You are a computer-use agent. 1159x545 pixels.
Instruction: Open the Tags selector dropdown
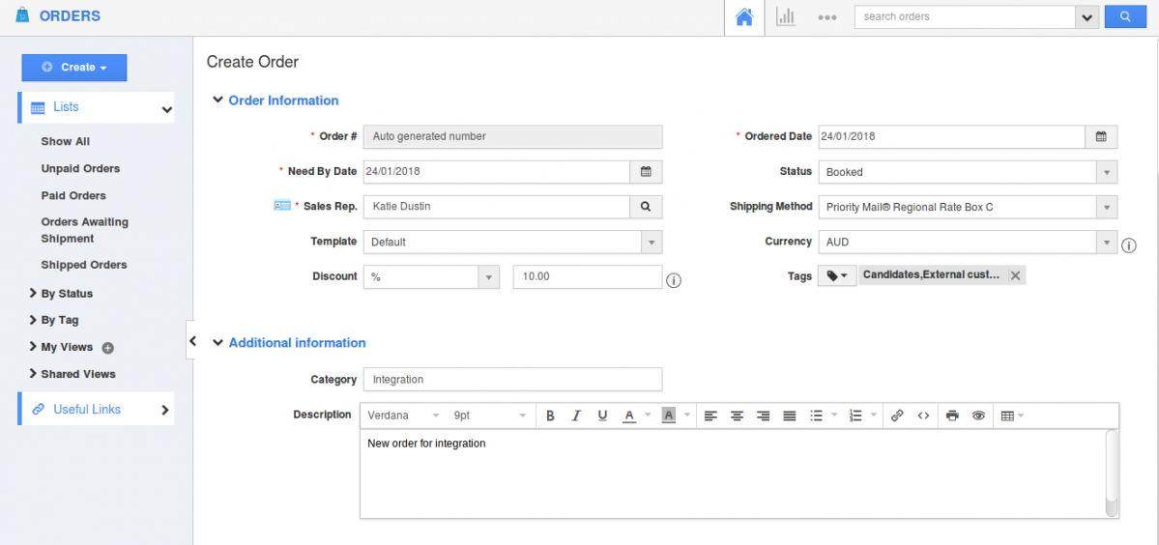tap(837, 275)
